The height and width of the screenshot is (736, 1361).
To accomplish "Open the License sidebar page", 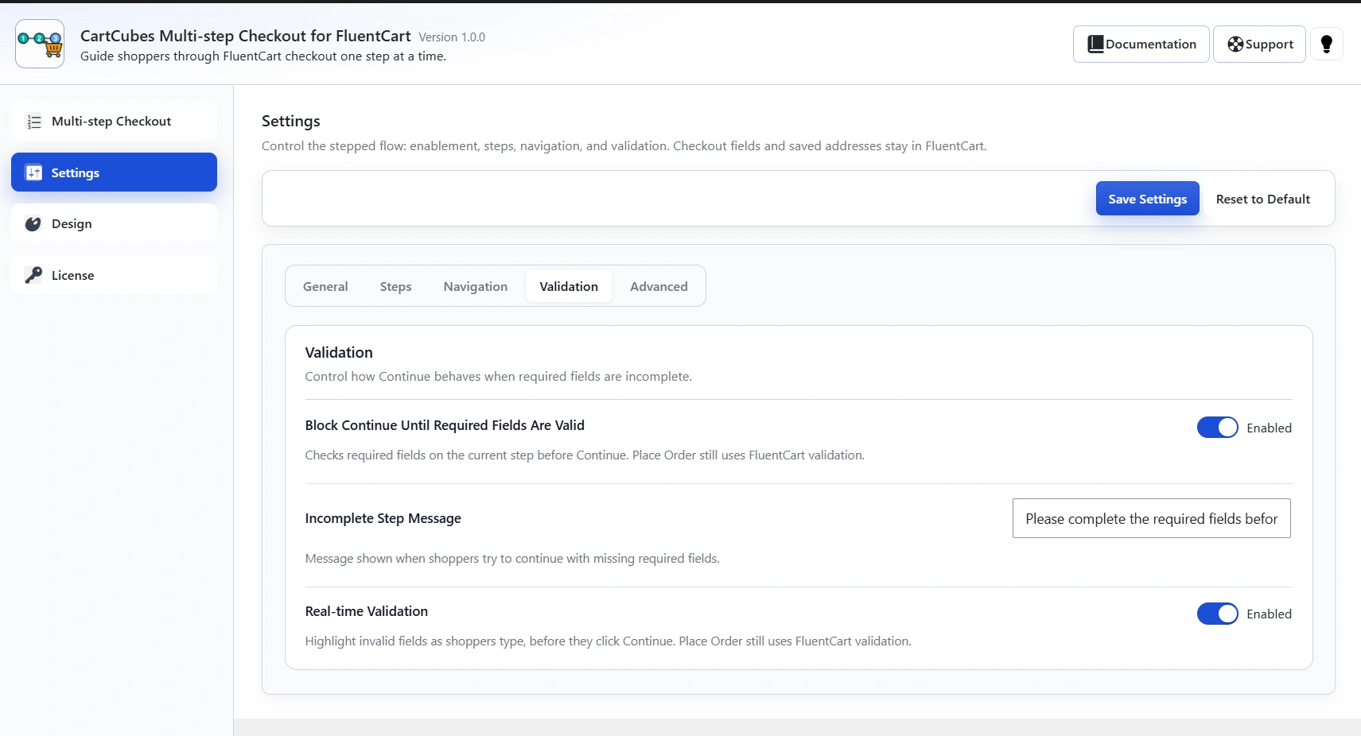I will [114, 275].
